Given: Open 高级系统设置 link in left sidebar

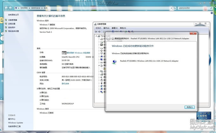Looking at the screenshot, I should tap(13, 31).
